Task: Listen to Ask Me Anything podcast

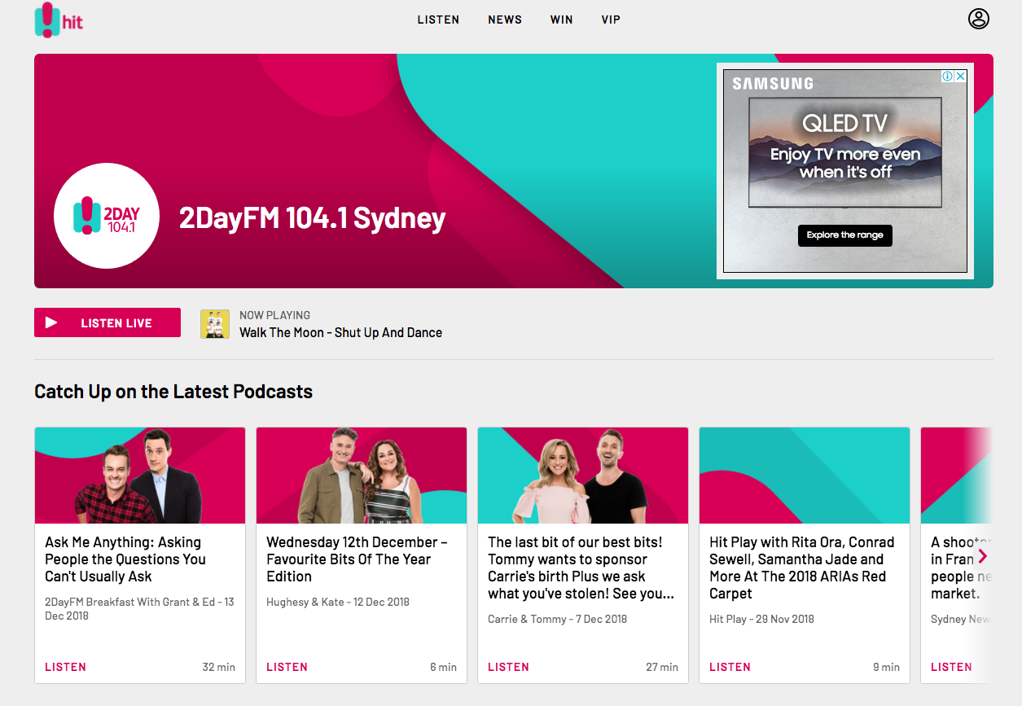Action: 66,667
